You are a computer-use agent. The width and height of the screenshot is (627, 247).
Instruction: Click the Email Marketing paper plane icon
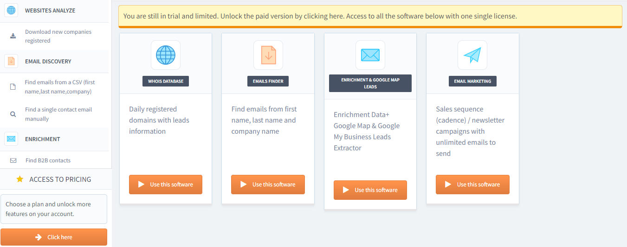click(x=472, y=55)
